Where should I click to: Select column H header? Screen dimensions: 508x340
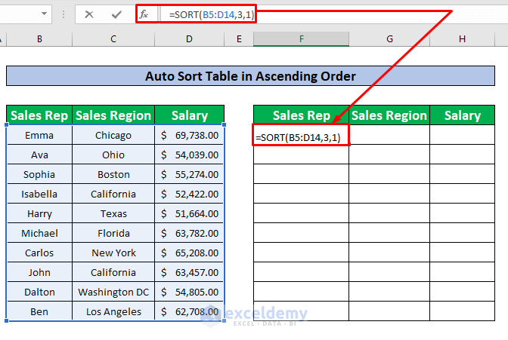[462, 38]
